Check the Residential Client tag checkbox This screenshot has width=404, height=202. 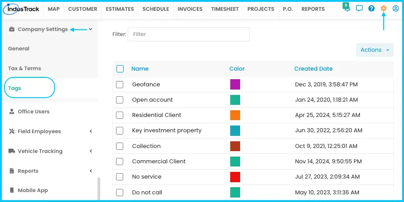click(x=120, y=115)
